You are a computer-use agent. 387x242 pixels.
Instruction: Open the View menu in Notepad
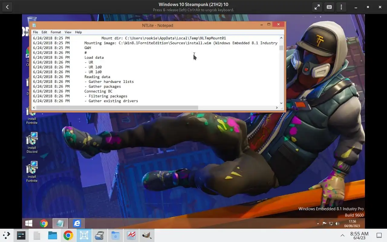coord(68,32)
